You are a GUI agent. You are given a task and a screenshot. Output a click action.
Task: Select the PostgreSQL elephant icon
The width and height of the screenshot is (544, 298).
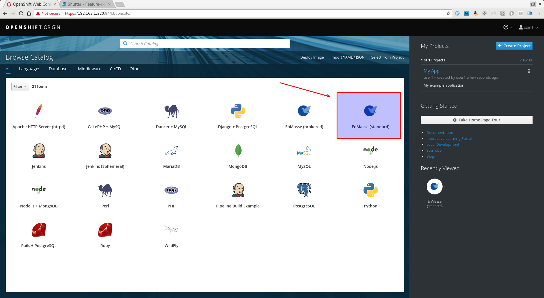[304, 190]
